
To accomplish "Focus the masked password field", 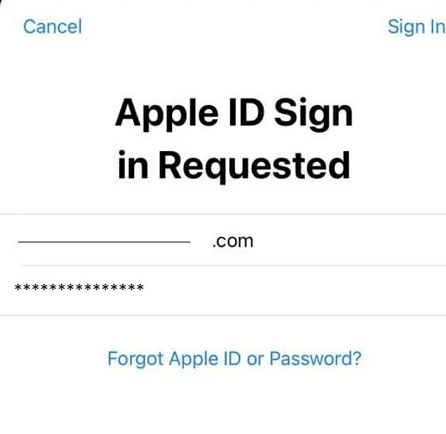I will pyautogui.click(x=223, y=290).
